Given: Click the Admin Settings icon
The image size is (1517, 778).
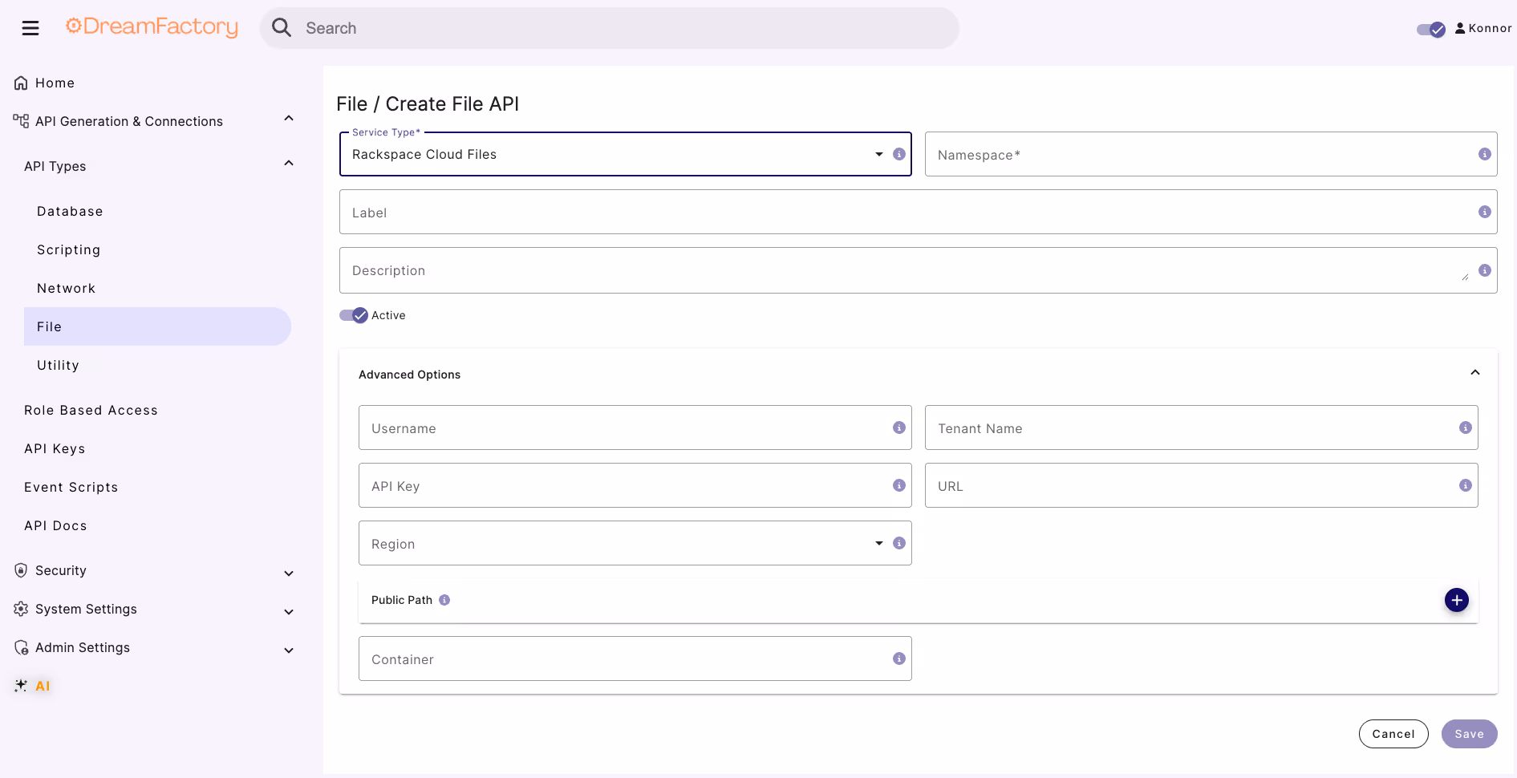Looking at the screenshot, I should tap(21, 647).
